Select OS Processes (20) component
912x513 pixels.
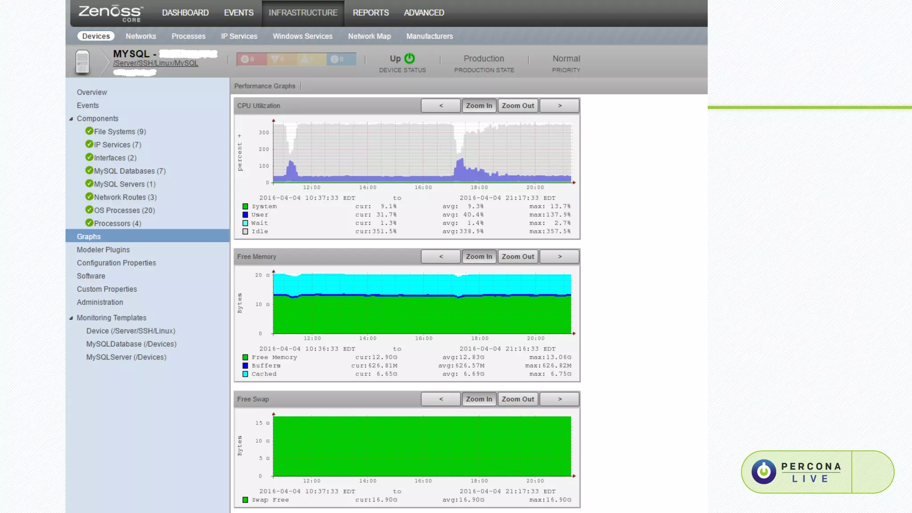click(124, 211)
